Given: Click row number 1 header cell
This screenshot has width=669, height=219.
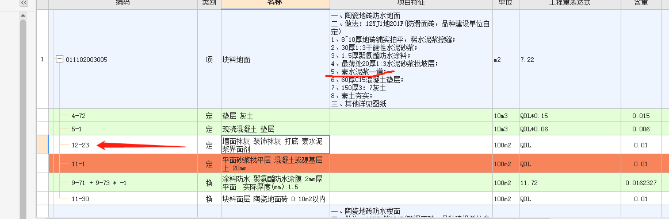Looking at the screenshot, I should [42, 60].
